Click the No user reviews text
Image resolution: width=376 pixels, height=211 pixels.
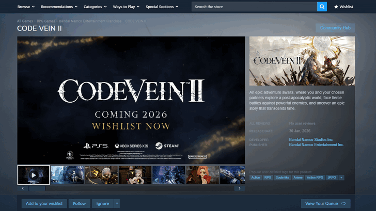(302, 123)
